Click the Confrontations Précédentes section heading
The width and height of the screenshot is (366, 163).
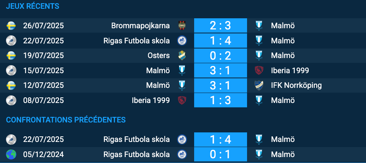[x=66, y=120]
